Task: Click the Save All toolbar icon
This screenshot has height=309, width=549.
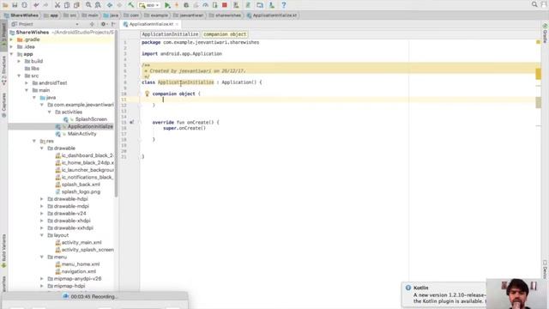Action: tap(15, 5)
